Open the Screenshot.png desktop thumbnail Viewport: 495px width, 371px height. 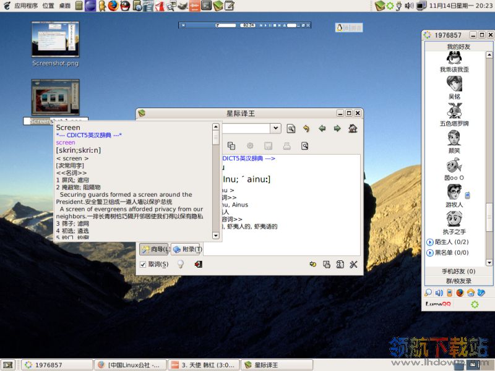[x=55, y=39]
